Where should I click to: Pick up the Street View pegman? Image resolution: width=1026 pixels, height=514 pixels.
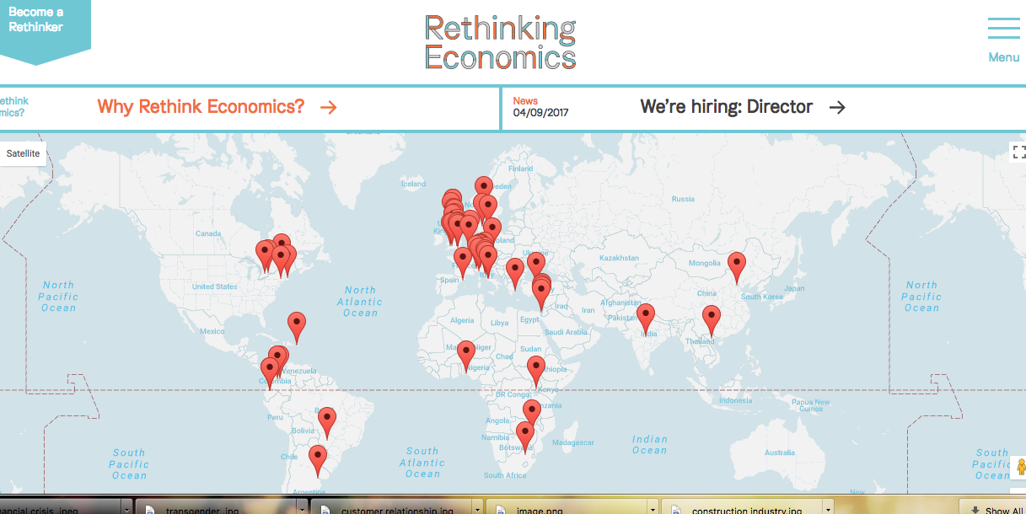click(1020, 468)
